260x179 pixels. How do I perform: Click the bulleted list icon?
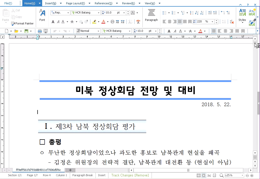click(164, 13)
